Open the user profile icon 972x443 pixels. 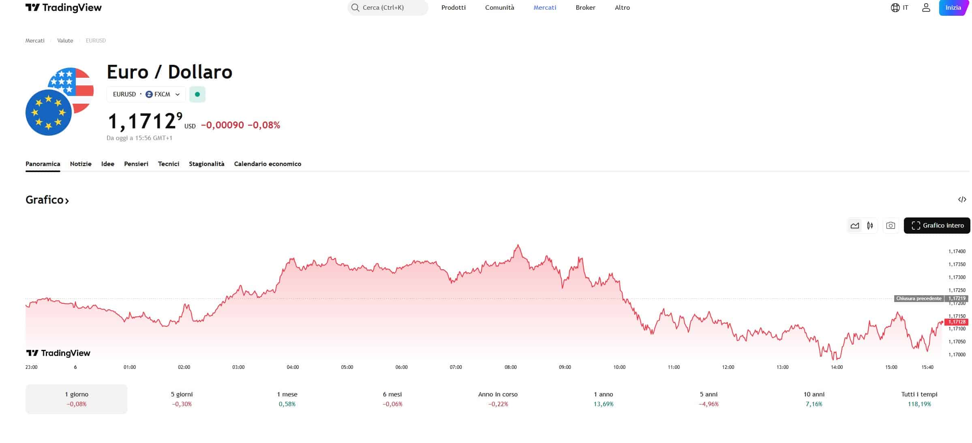[926, 7]
